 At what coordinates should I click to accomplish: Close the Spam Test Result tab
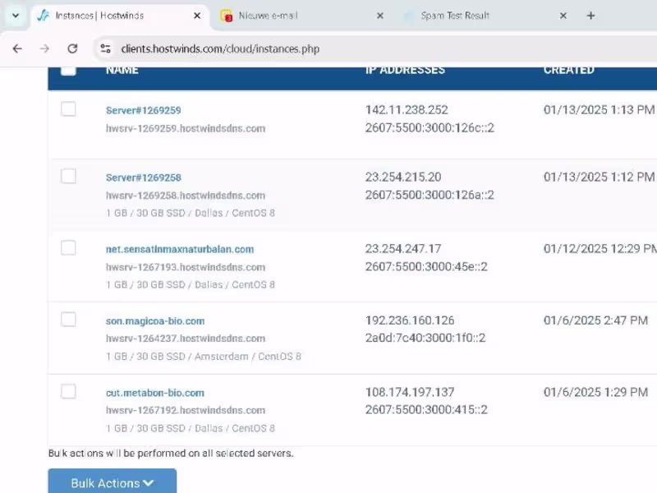[x=563, y=16]
